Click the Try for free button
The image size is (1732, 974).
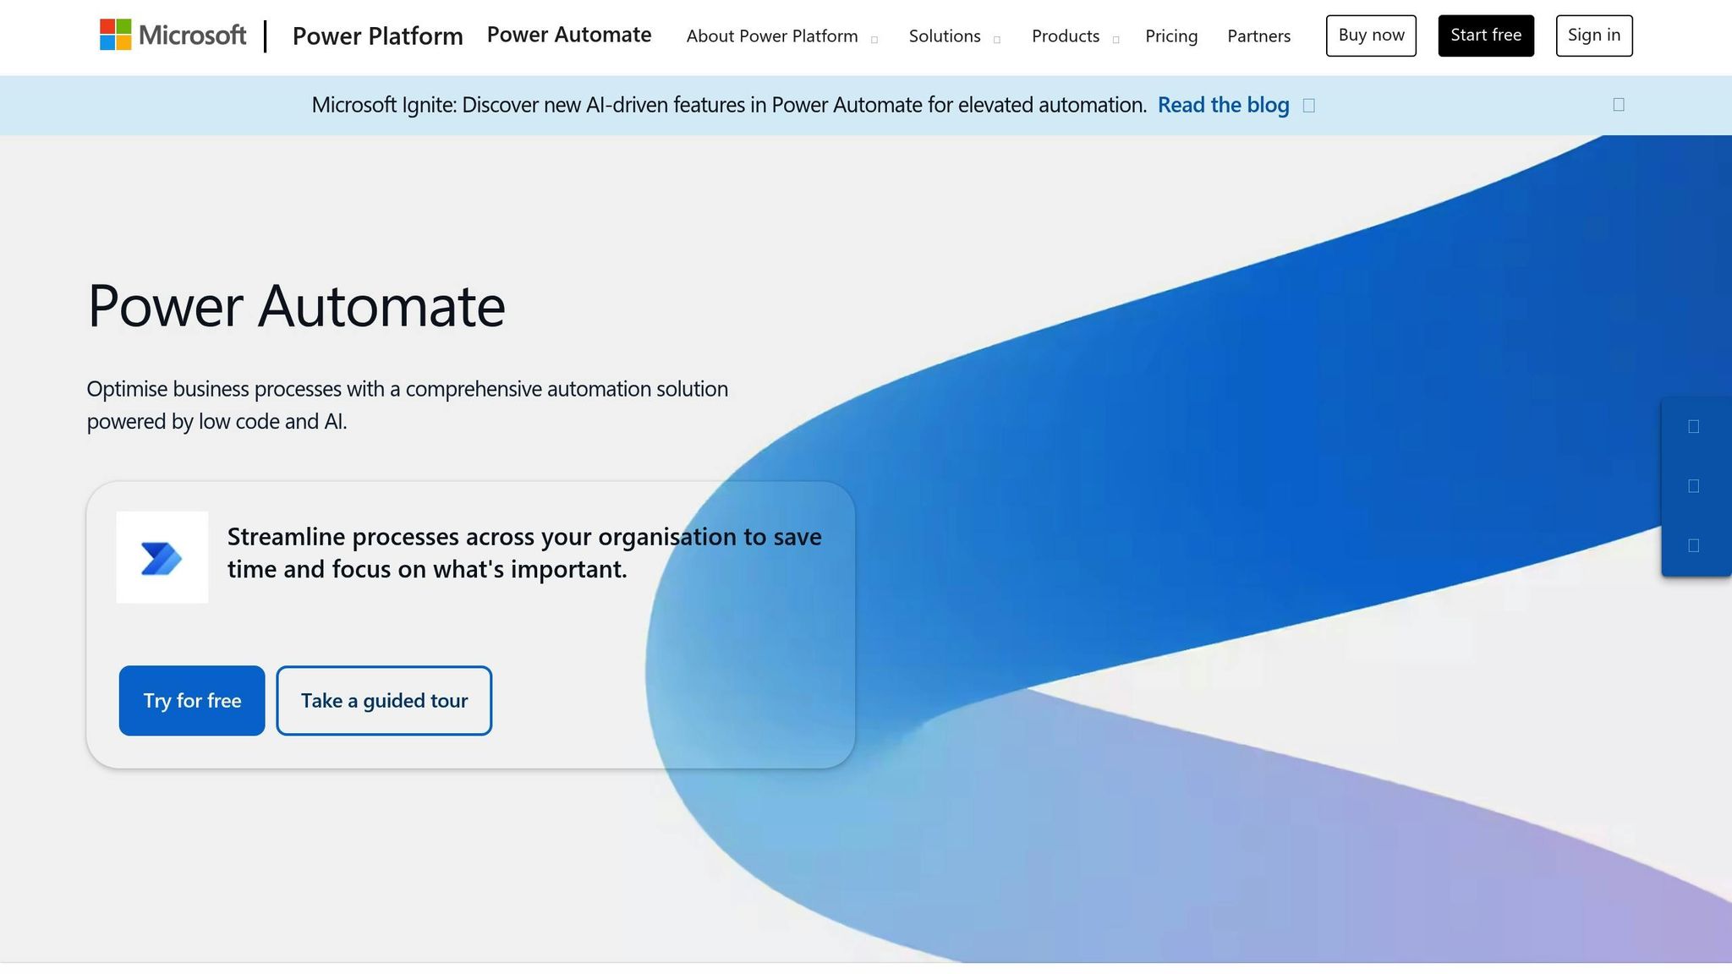pos(191,700)
